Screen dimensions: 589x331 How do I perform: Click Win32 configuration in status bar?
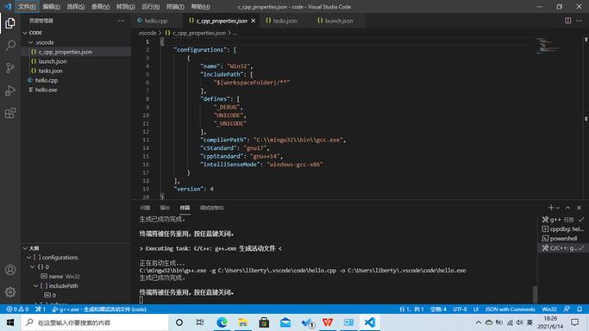[548, 309]
